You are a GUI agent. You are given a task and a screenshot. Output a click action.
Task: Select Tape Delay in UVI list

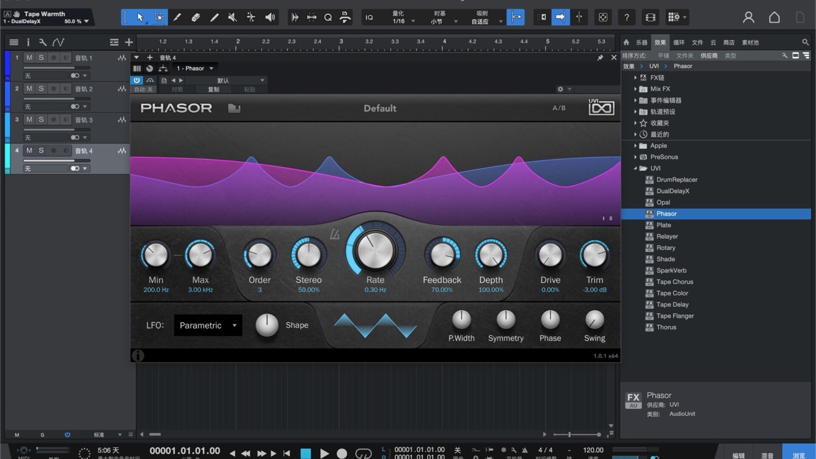672,304
